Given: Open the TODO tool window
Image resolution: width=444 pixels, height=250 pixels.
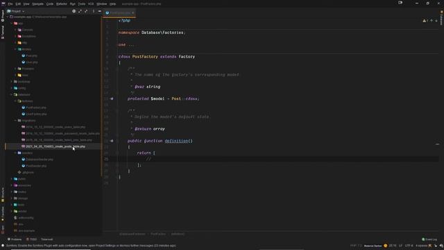Looking at the screenshot, I should click(31, 239).
